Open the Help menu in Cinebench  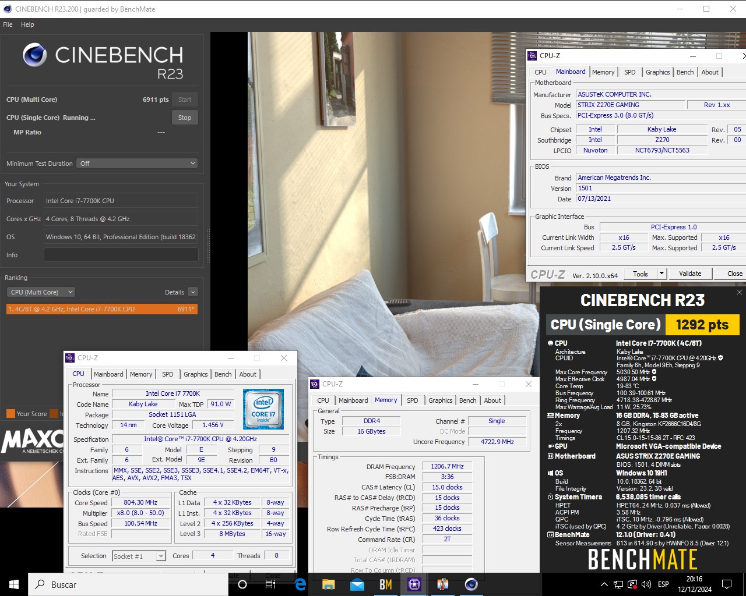tap(27, 24)
